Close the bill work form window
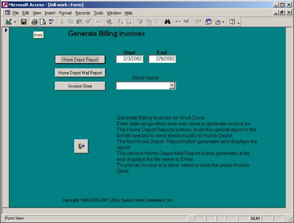Image resolution: width=294 pixels, height=223 pixels. pos(289,13)
